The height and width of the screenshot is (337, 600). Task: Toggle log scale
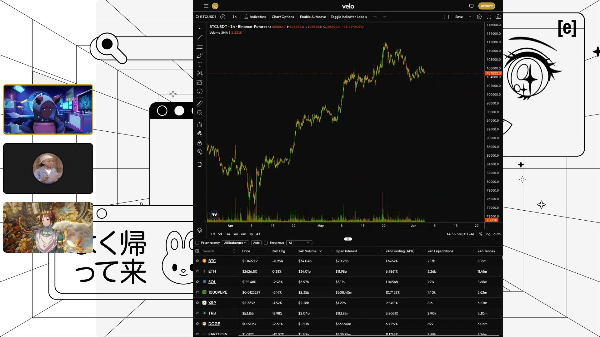click(488, 234)
